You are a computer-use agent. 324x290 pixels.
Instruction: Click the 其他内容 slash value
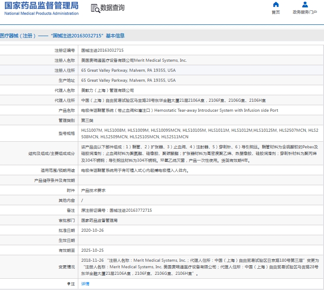tap(82, 200)
